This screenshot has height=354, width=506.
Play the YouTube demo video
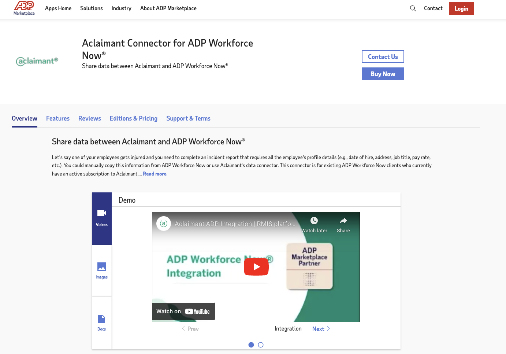pyautogui.click(x=256, y=267)
